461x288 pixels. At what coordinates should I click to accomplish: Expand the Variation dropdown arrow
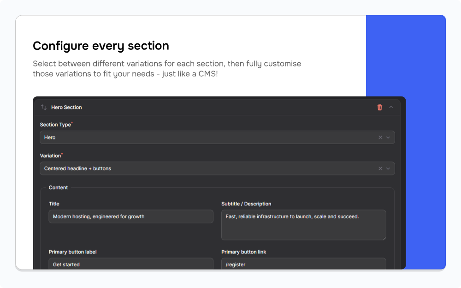pyautogui.click(x=388, y=168)
